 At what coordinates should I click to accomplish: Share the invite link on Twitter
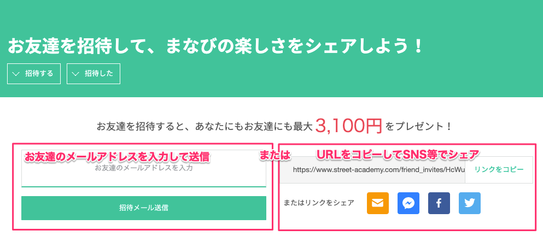click(x=470, y=203)
